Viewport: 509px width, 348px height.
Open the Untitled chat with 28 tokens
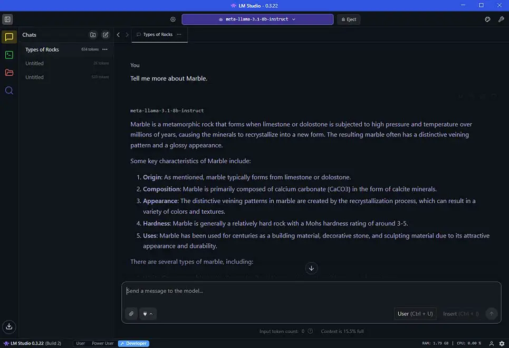66,63
